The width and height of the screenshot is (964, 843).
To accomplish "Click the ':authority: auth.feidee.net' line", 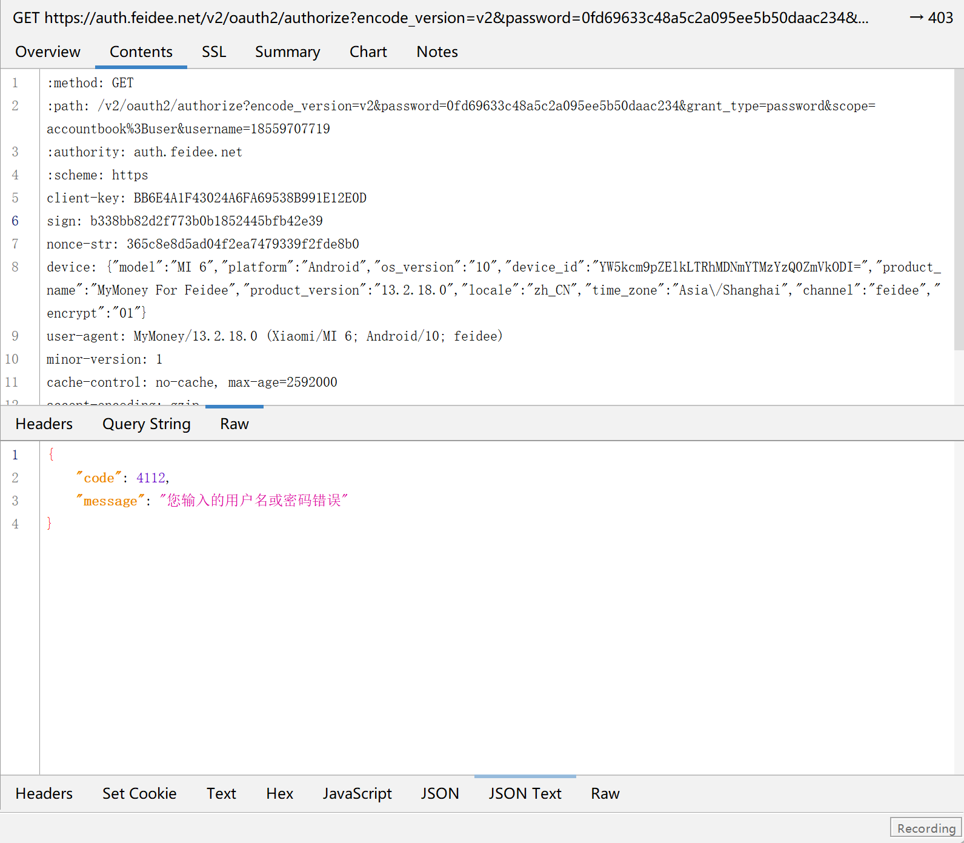I will coord(144,152).
